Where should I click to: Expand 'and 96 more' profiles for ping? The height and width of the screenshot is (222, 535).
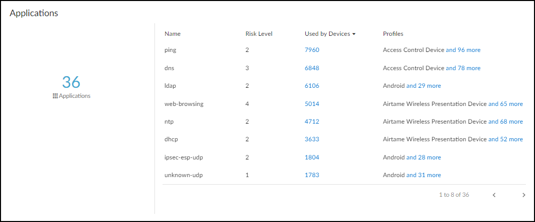(463, 50)
